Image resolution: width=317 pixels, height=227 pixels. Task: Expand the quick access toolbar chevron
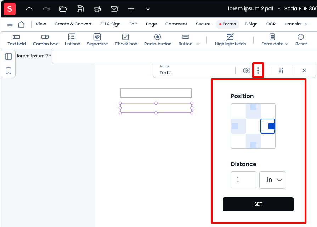(x=148, y=9)
